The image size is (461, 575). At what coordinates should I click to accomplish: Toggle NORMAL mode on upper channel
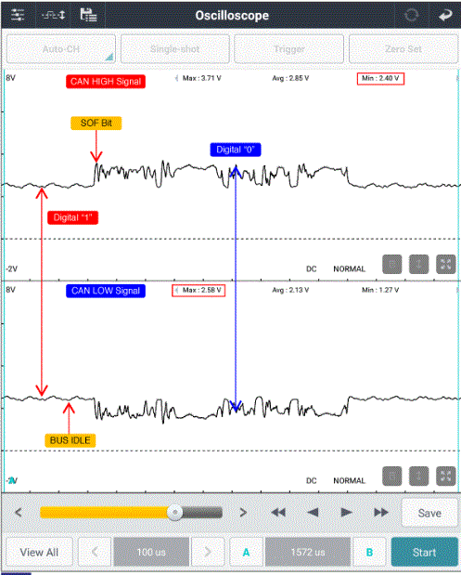(350, 268)
